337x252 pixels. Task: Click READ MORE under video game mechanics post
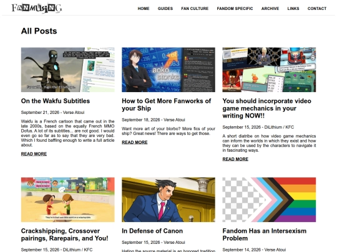[x=235, y=159]
